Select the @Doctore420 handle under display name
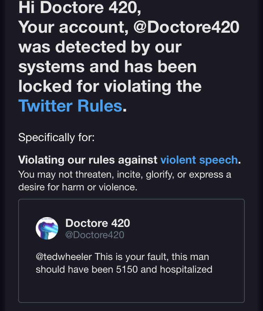The width and height of the screenshot is (263, 311). [95, 235]
